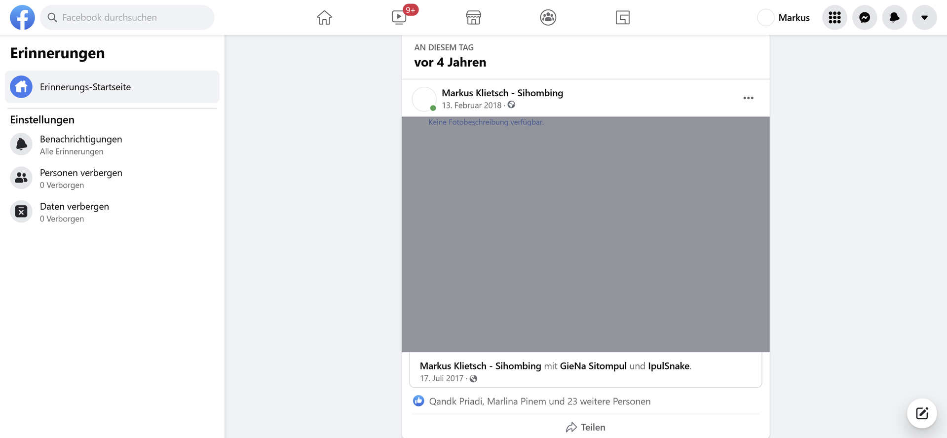The width and height of the screenshot is (947, 438).
Task: Open Daten verbergen setting
Action: tap(74, 212)
